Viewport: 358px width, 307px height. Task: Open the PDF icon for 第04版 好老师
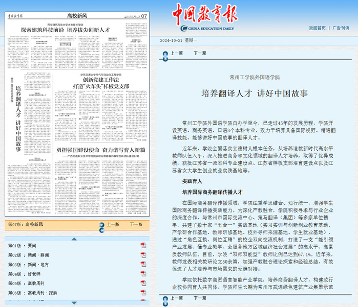143,273
